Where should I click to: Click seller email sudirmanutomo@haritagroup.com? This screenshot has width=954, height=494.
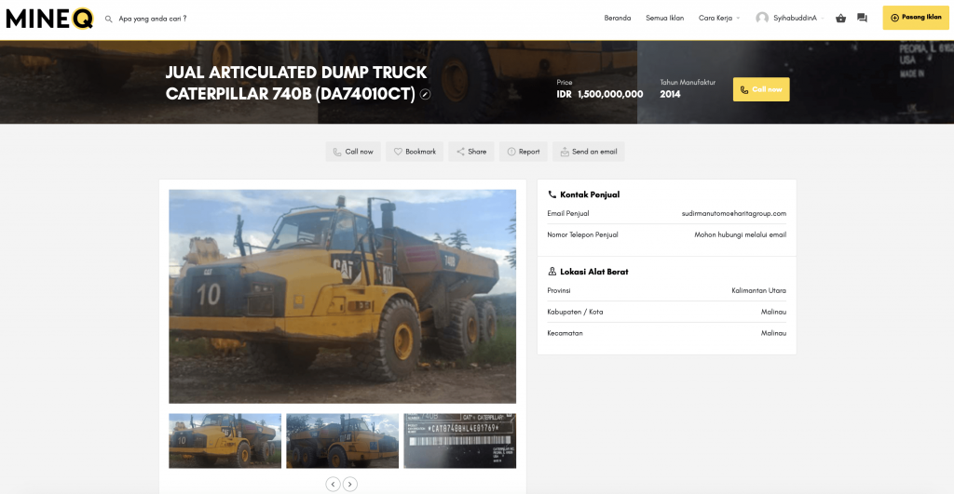734,213
